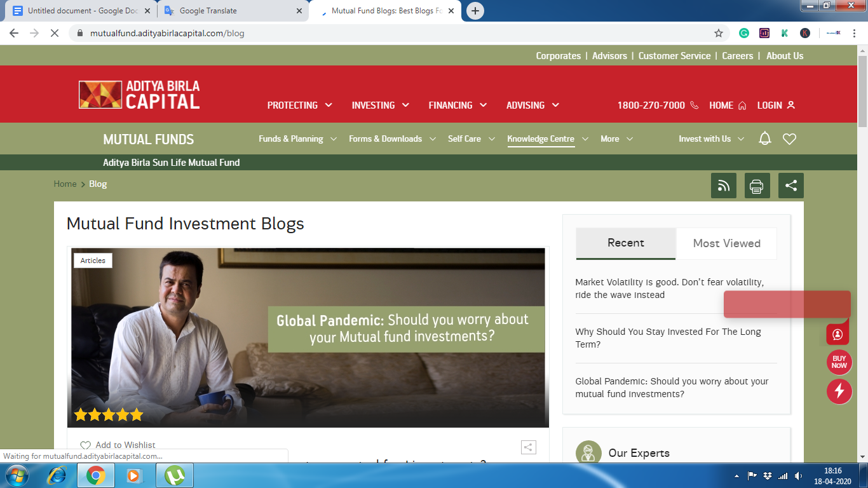Open the Forms & Downloads dropdown

(392, 139)
